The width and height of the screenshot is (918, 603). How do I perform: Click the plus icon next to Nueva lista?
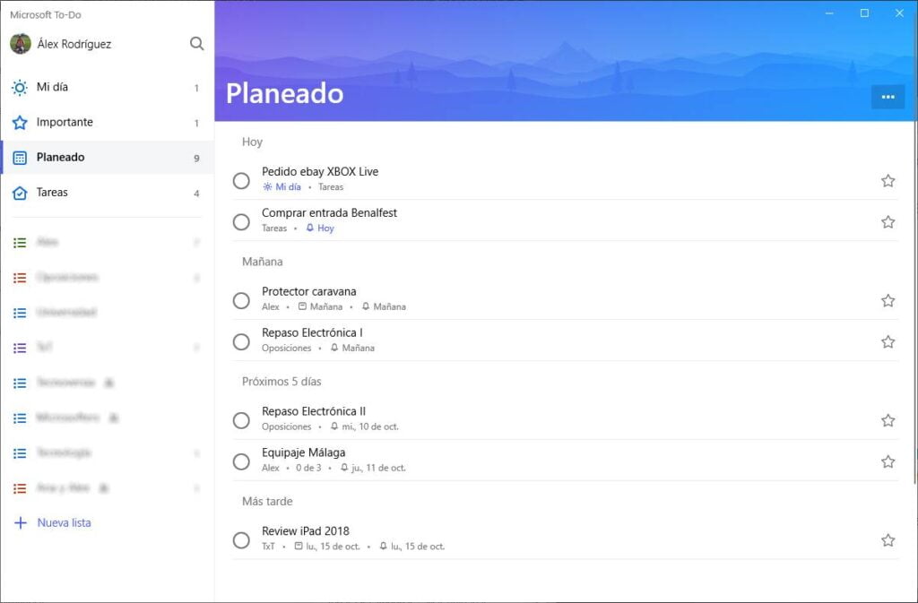coord(20,522)
